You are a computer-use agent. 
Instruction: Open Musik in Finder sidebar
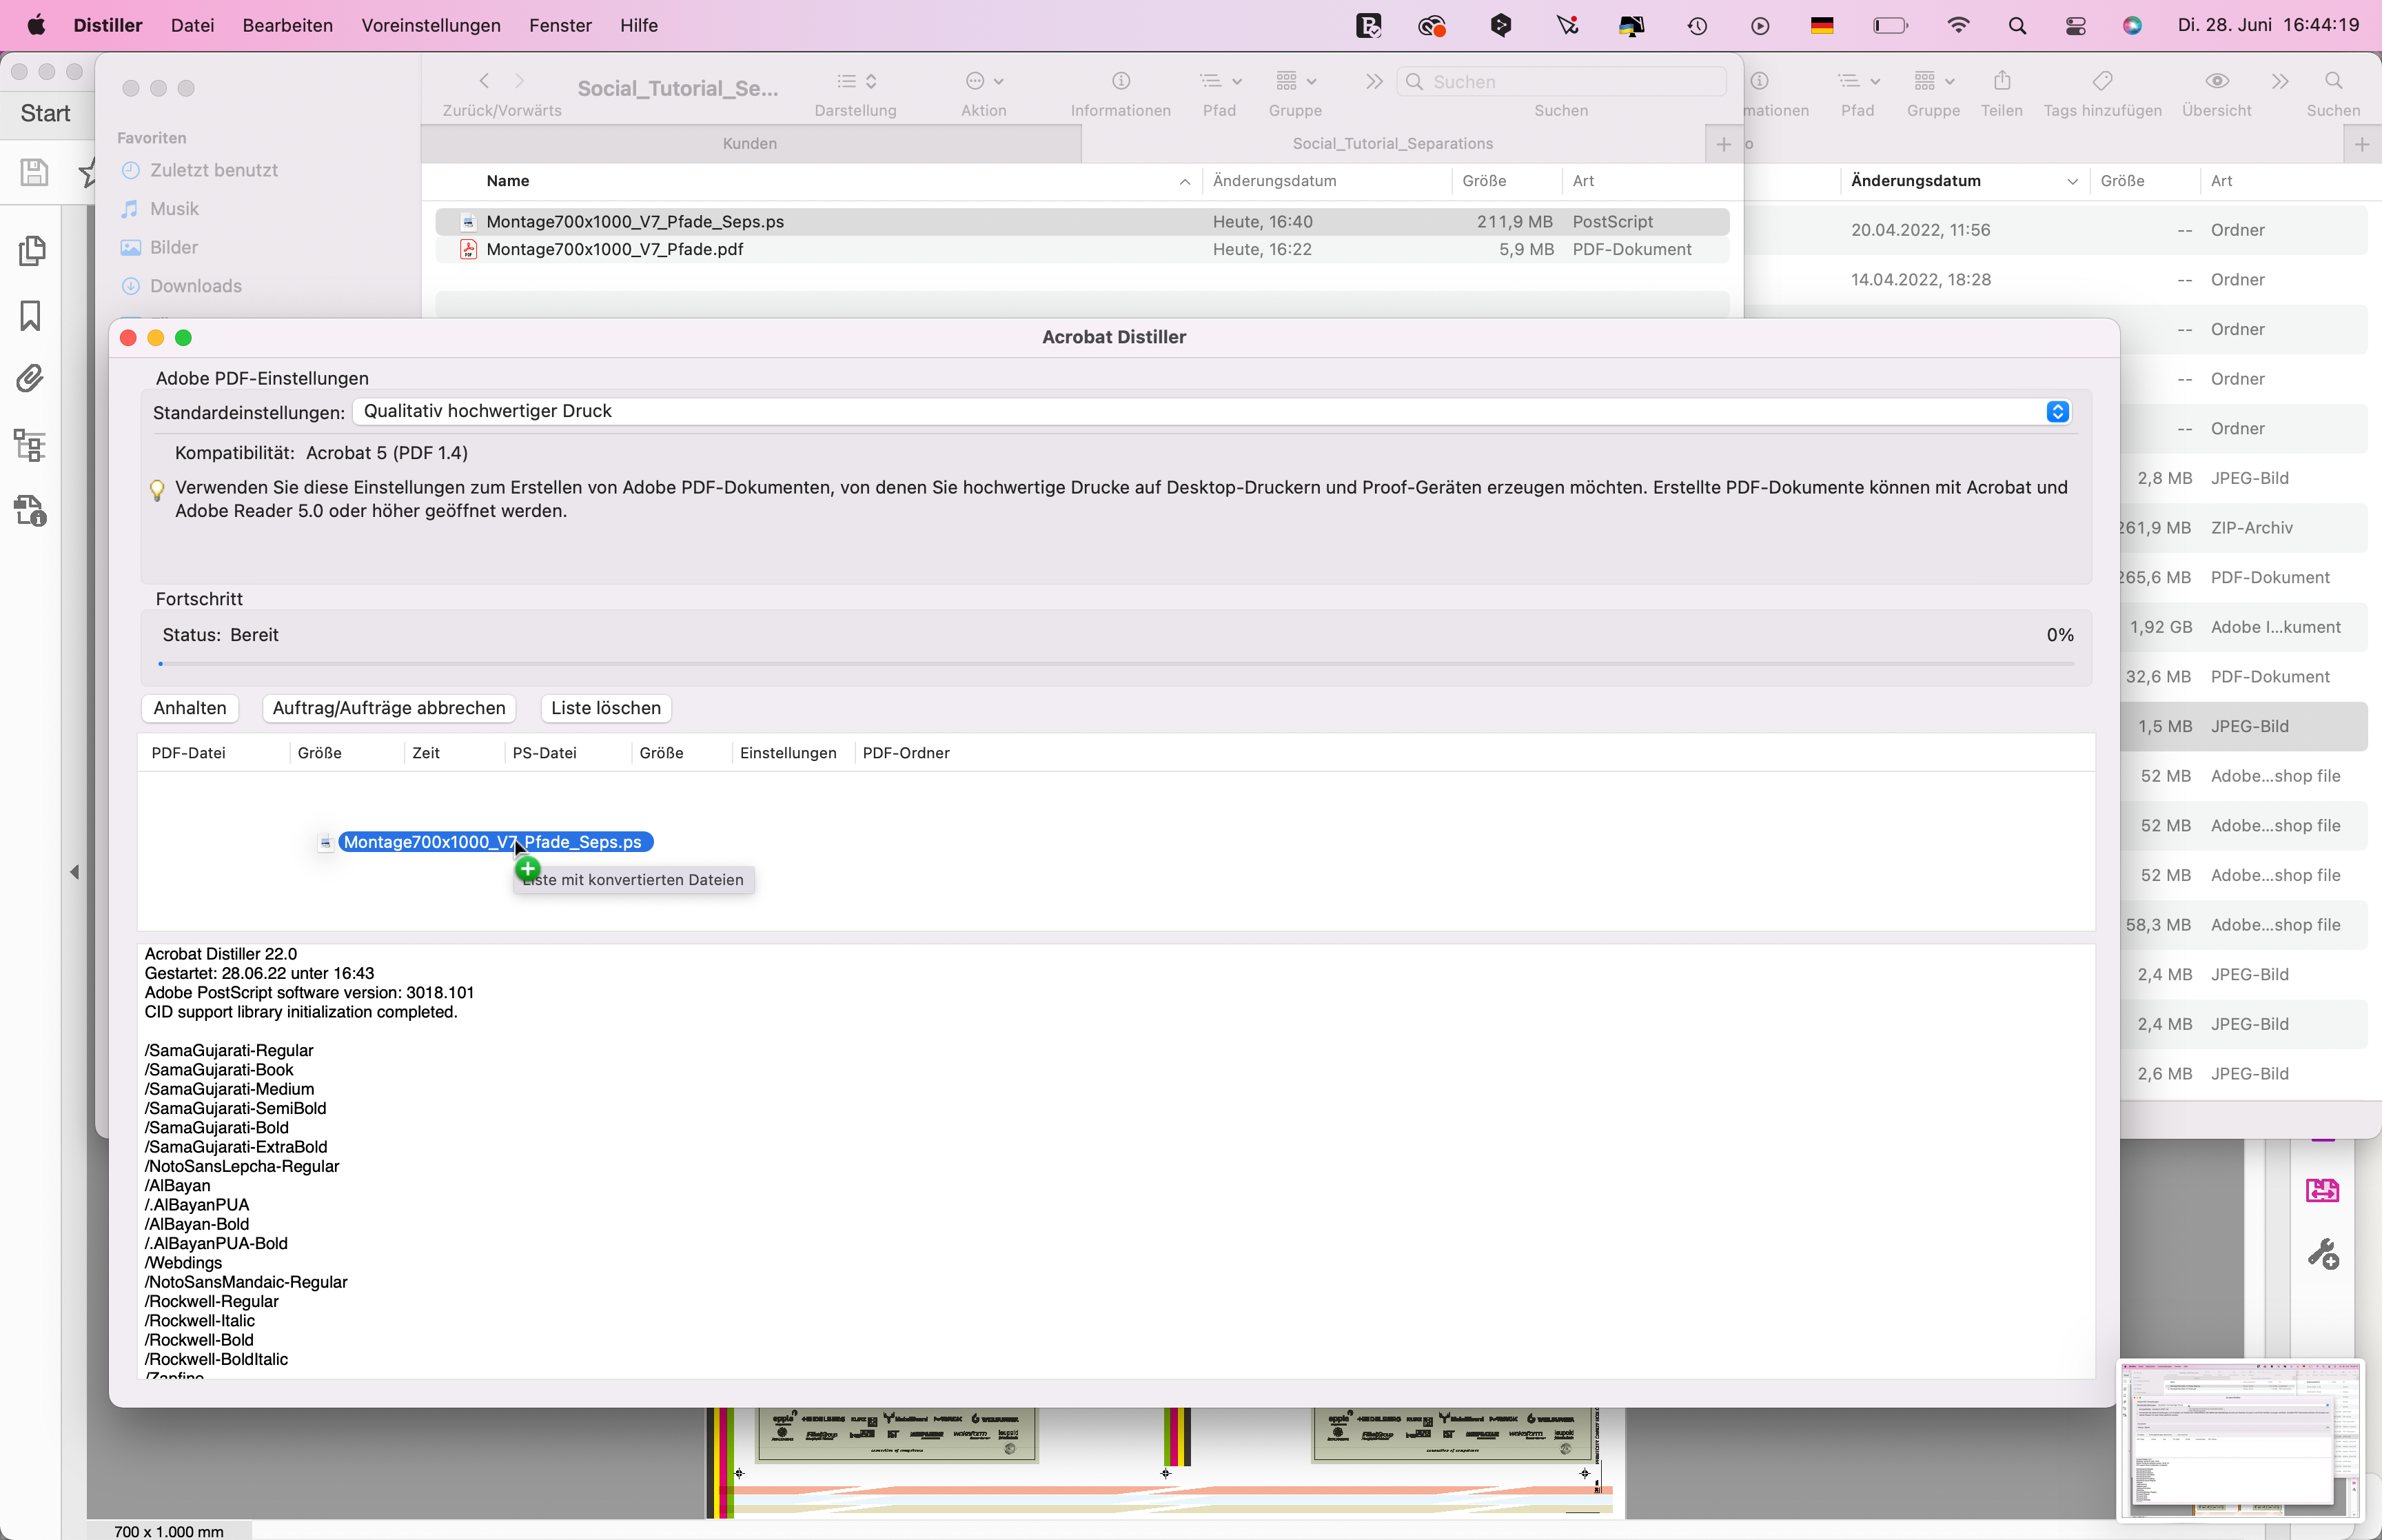(x=161, y=209)
